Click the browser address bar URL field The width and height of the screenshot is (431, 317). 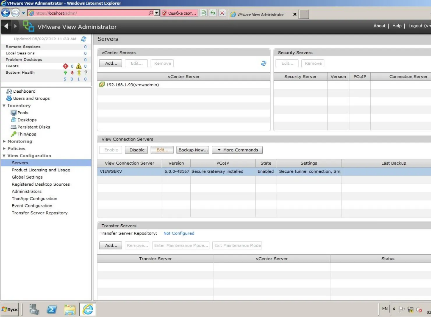[90, 13]
